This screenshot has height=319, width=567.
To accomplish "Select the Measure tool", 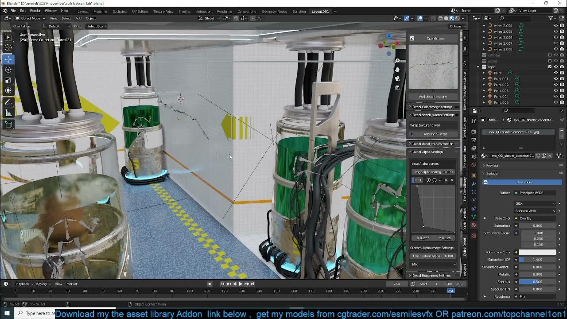I will [8, 113].
